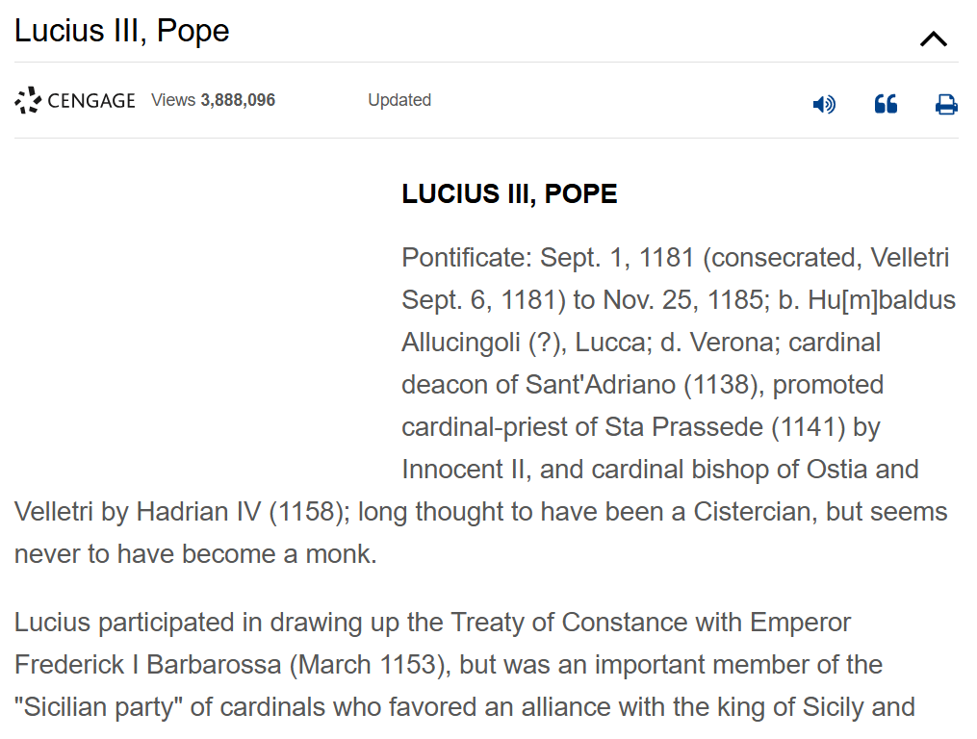Image resolution: width=977 pixels, height=739 pixels.
Task: Collapse the Lucius III, Pope article section
Action: 933,39
